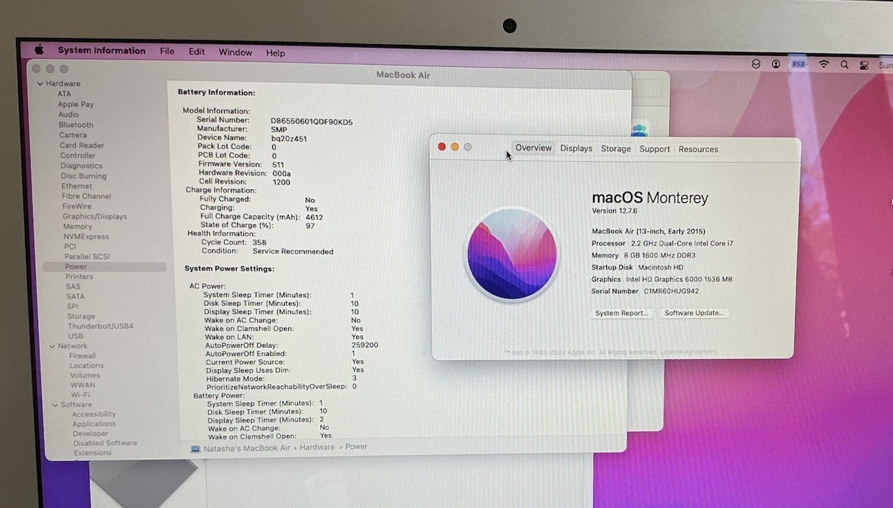Open the Window menu
Viewport: 893px width, 508px height.
[x=236, y=52]
